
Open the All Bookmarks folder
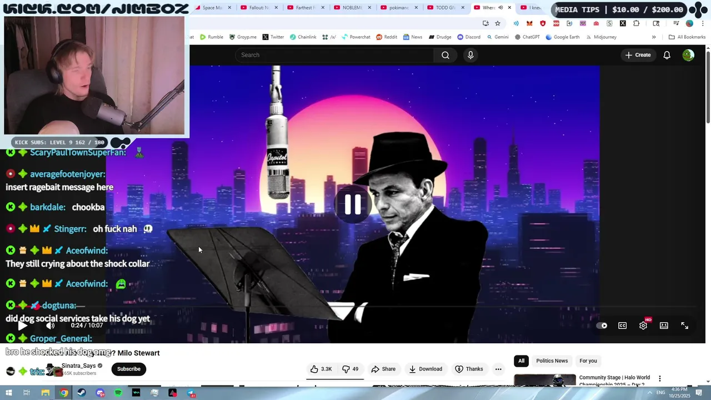pos(687,37)
